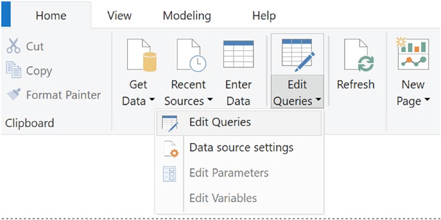Click the blue File tab strip
Viewport: 441px width, 220px height.
click(x=5, y=14)
